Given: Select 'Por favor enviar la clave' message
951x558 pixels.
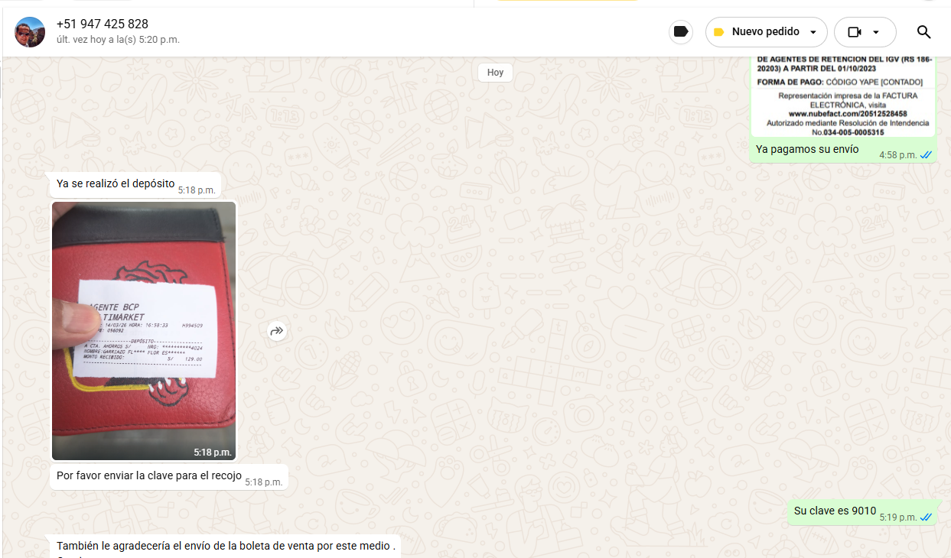Looking at the screenshot, I should tap(149, 476).
